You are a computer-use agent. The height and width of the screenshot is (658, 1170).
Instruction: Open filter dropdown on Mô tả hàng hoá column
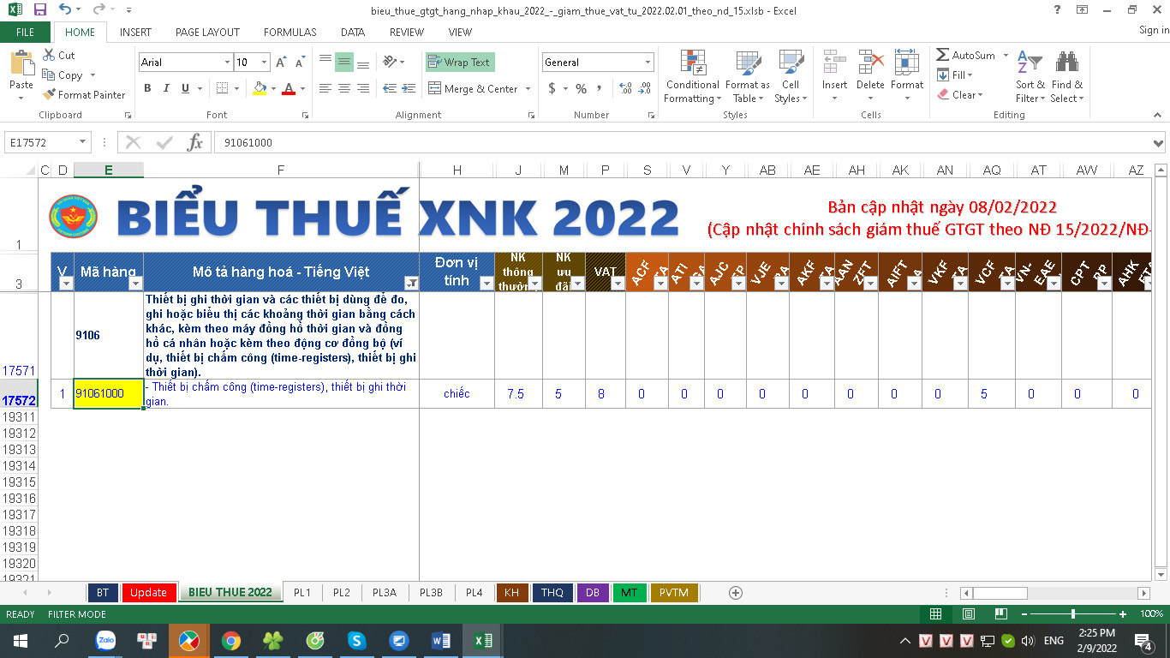pyautogui.click(x=411, y=284)
